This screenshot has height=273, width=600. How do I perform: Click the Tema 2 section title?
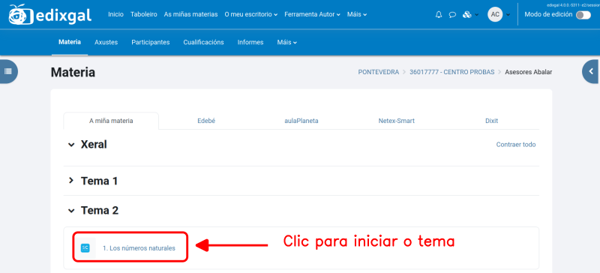click(100, 210)
